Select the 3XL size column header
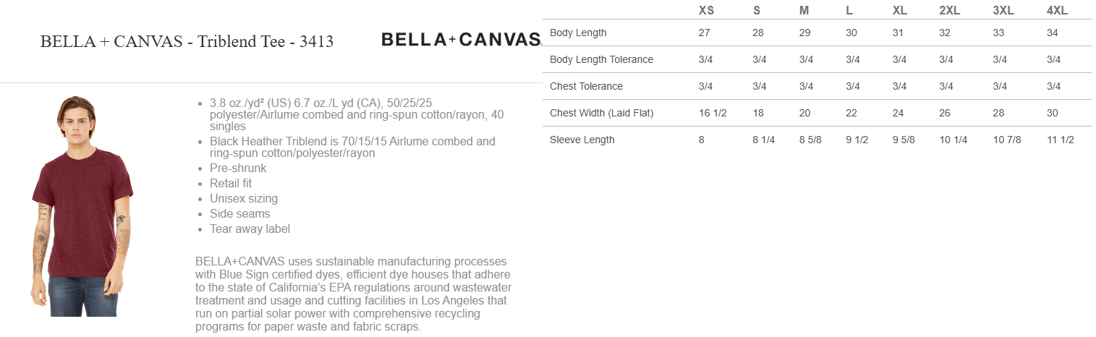Viewport: 1096px width, 337px height. point(1003,11)
